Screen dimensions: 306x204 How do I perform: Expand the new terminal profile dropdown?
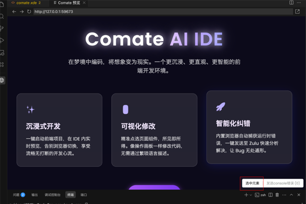point(251,195)
